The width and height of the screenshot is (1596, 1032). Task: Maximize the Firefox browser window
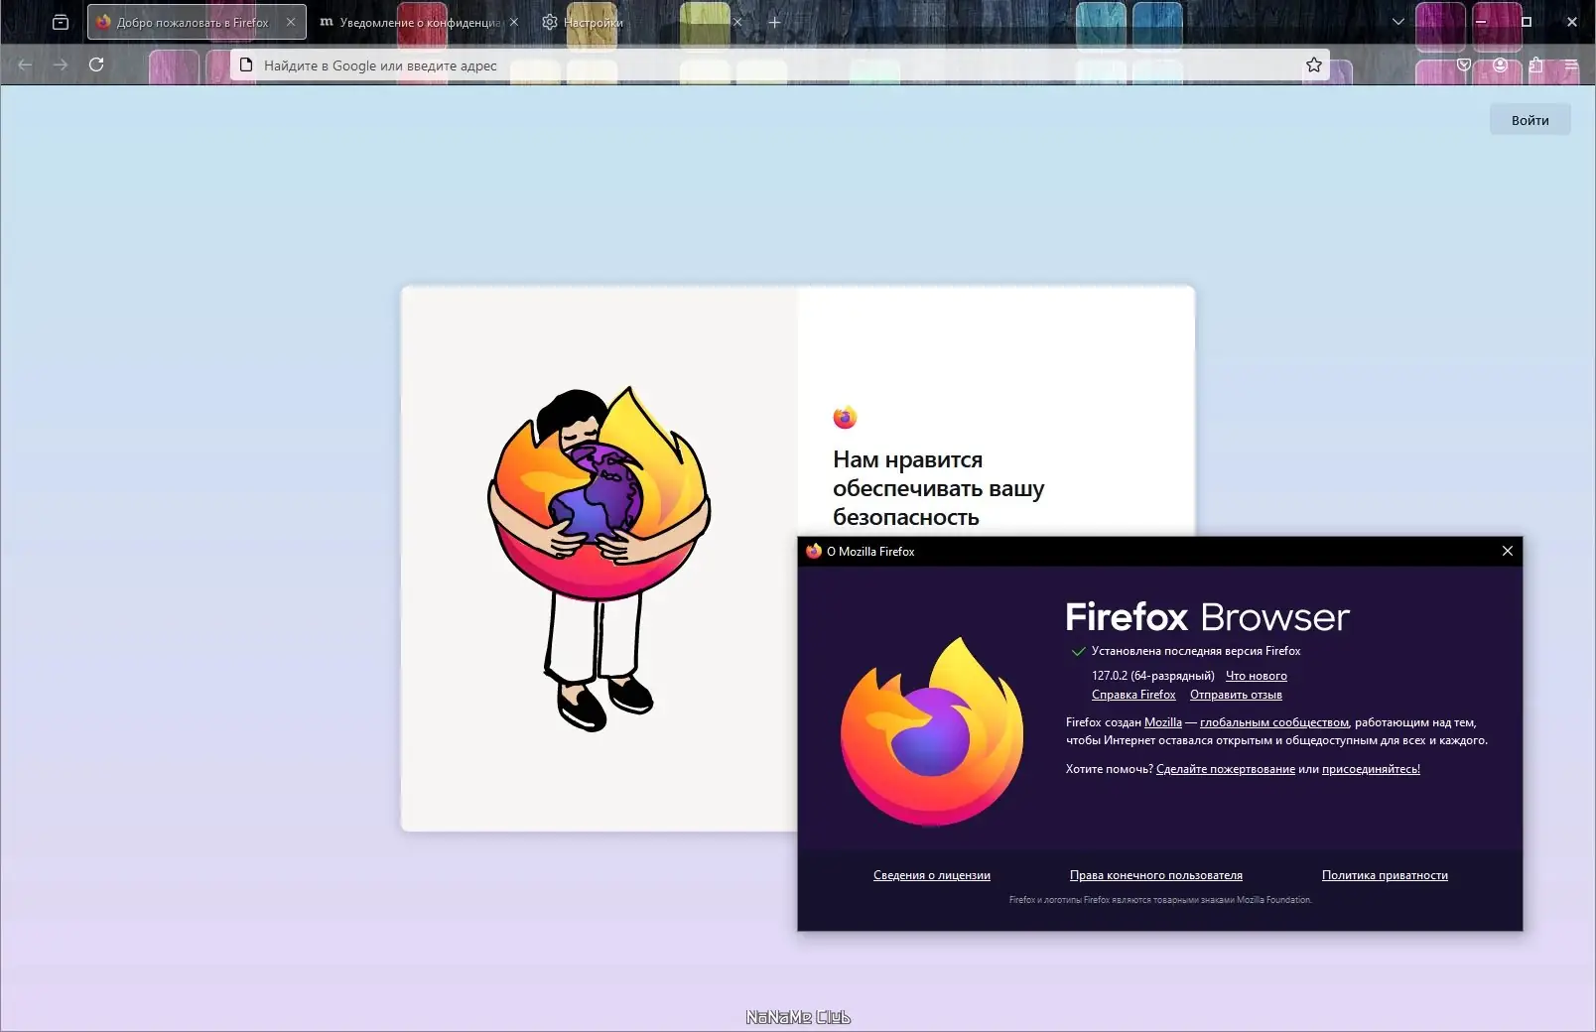point(1527,22)
